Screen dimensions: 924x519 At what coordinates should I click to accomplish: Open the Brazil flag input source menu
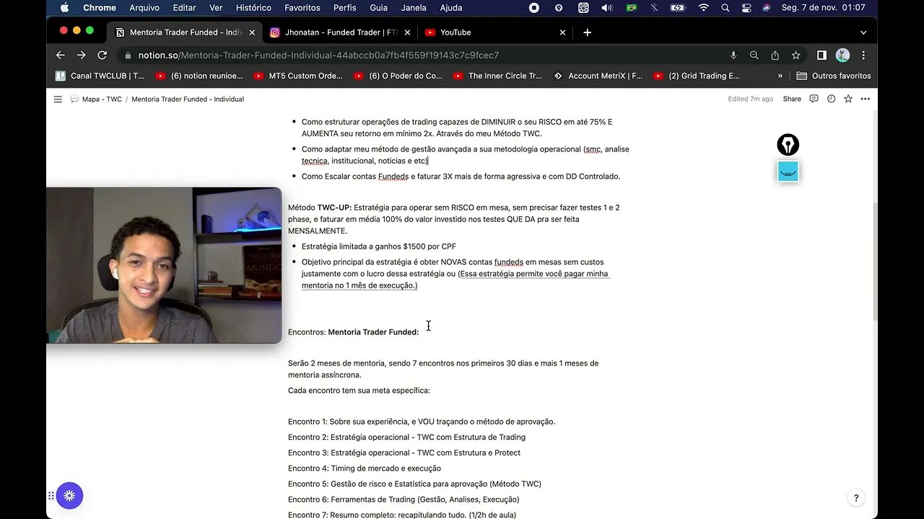pyautogui.click(x=632, y=8)
